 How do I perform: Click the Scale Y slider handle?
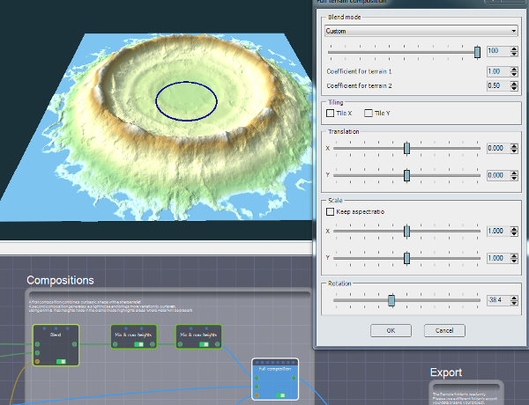click(x=406, y=258)
